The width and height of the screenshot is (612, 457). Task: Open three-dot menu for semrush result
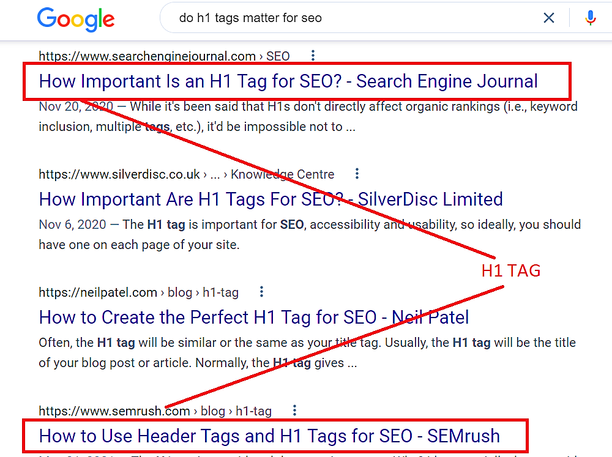[x=295, y=410]
